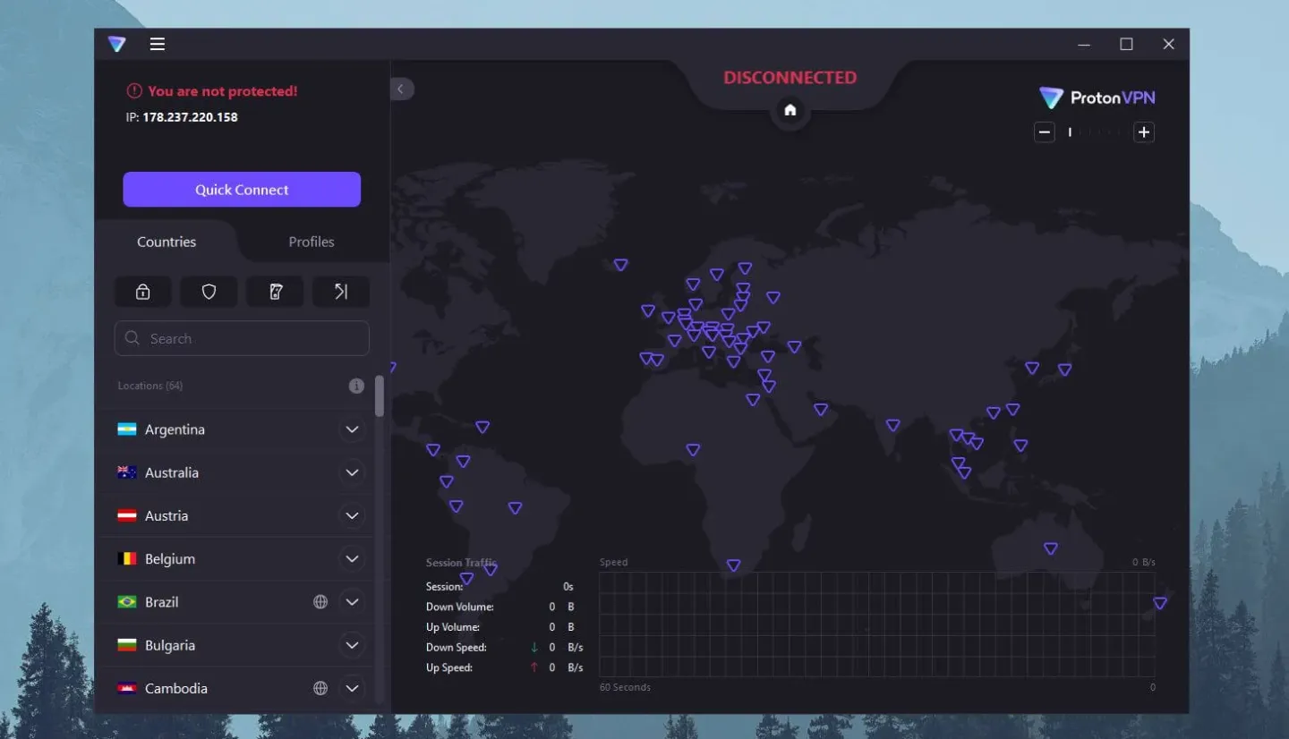
Task: Click globe icon next to Cambodia
Action: click(x=320, y=688)
